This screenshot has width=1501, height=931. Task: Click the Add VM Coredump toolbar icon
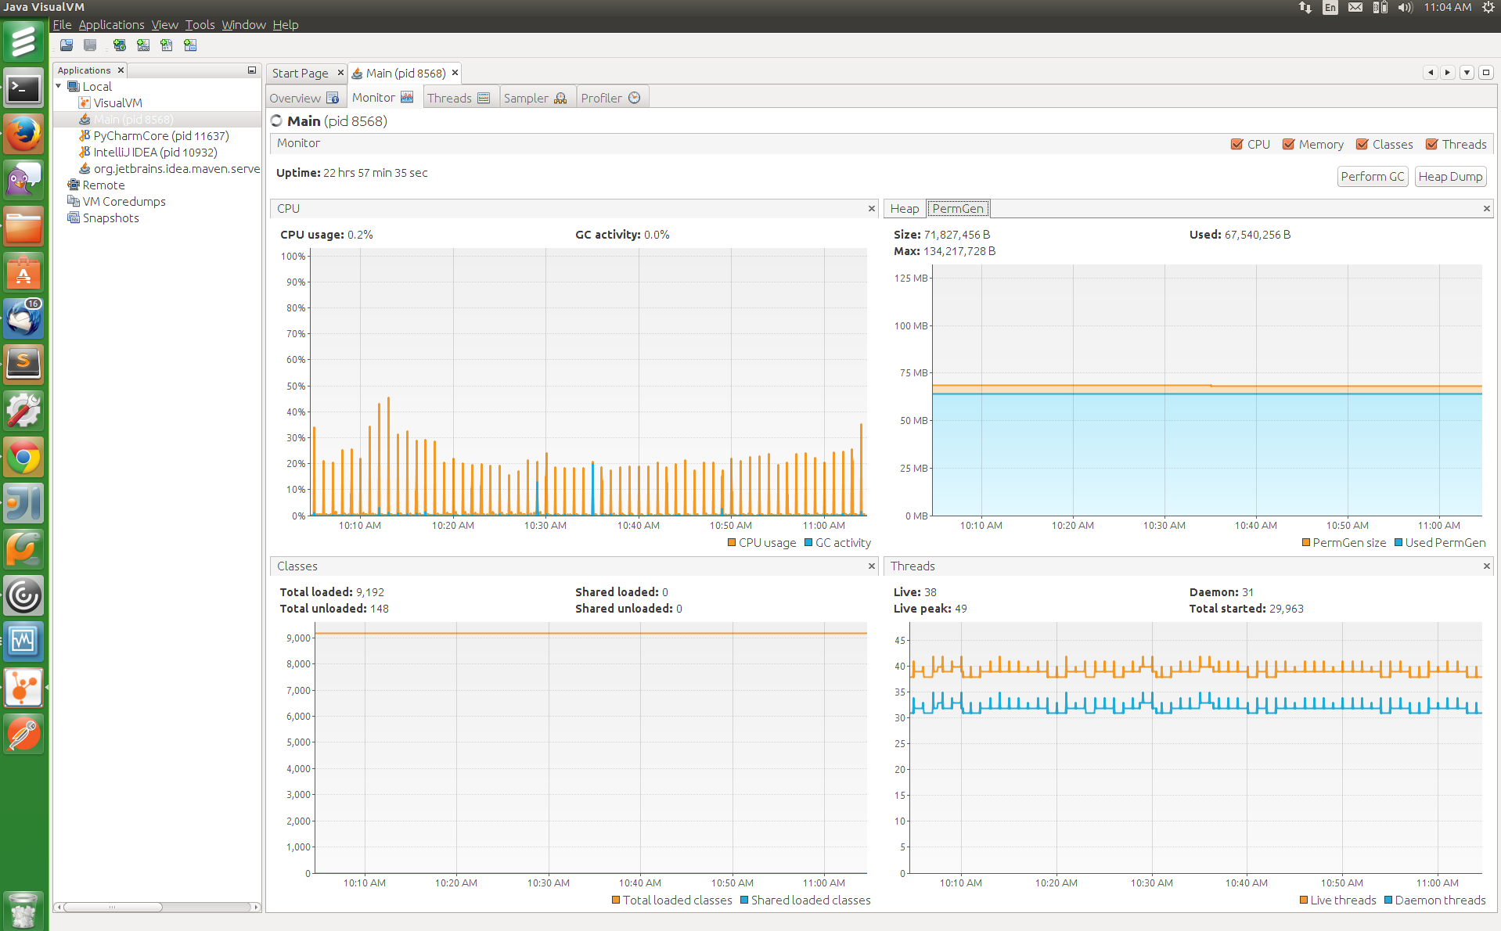(167, 45)
